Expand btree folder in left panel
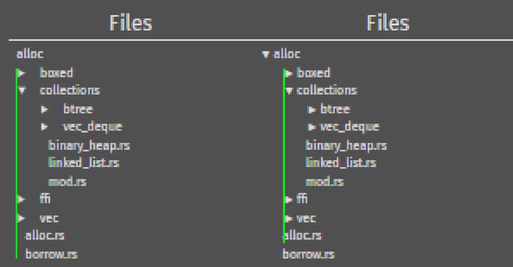 pos(45,109)
